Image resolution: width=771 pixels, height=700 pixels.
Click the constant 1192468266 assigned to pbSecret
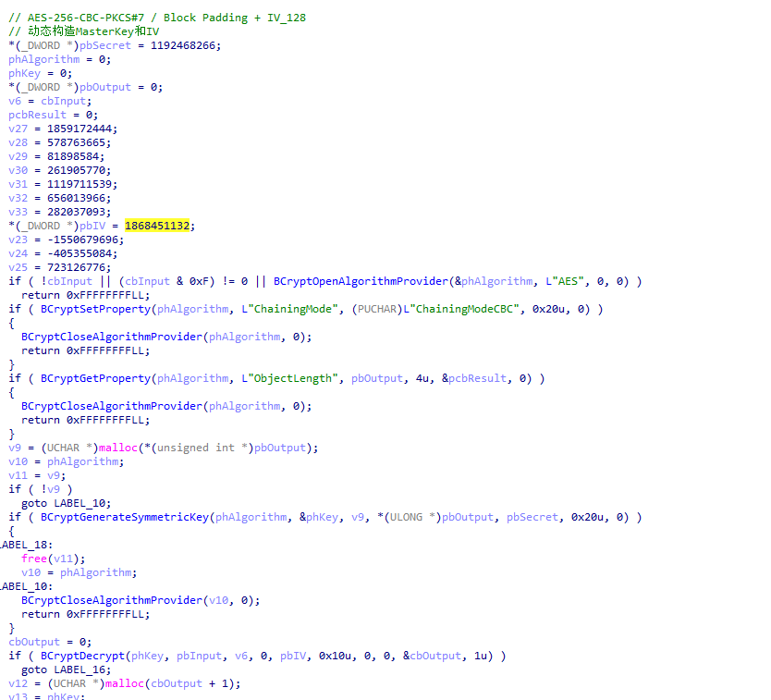pos(183,45)
